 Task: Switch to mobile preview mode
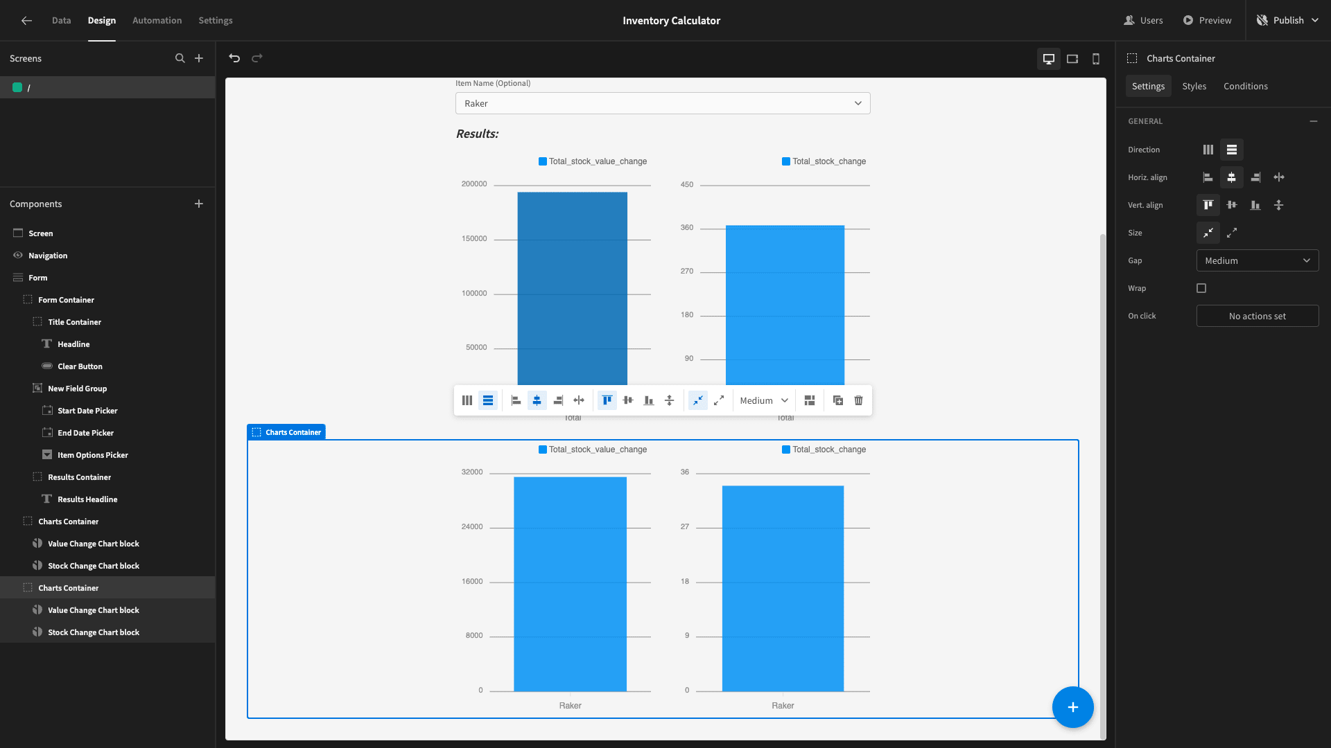pos(1096,59)
